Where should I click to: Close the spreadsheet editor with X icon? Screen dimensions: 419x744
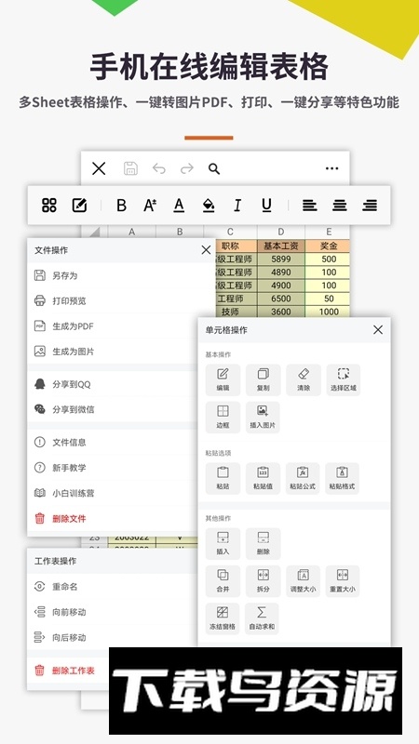[x=99, y=168]
